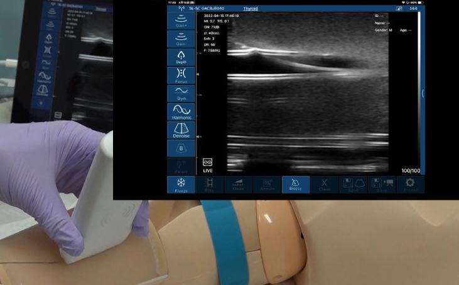459x285 pixels.
Task: Tap the D: 40mm depth value
Action: tap(212, 33)
